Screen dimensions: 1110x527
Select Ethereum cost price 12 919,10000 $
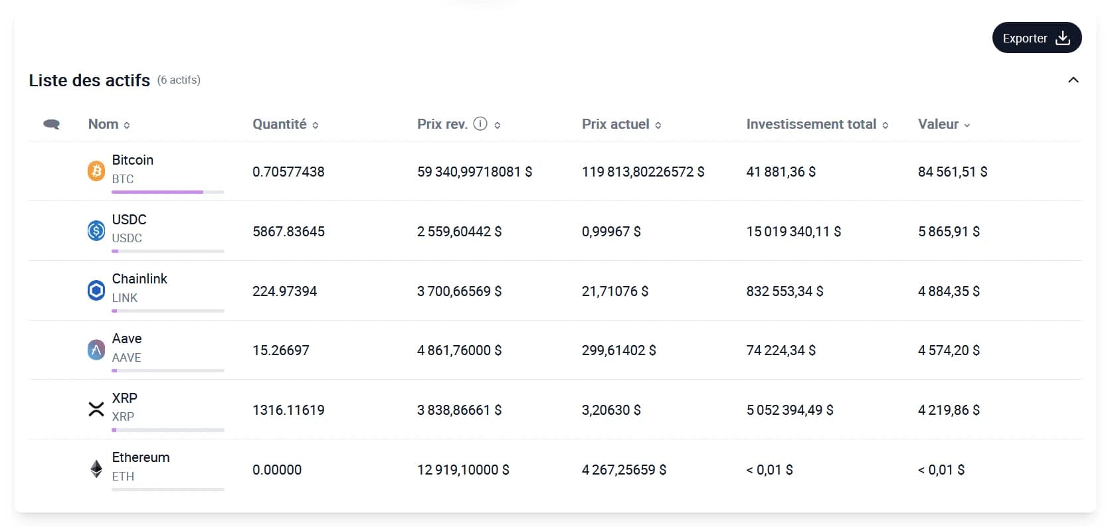point(463,470)
